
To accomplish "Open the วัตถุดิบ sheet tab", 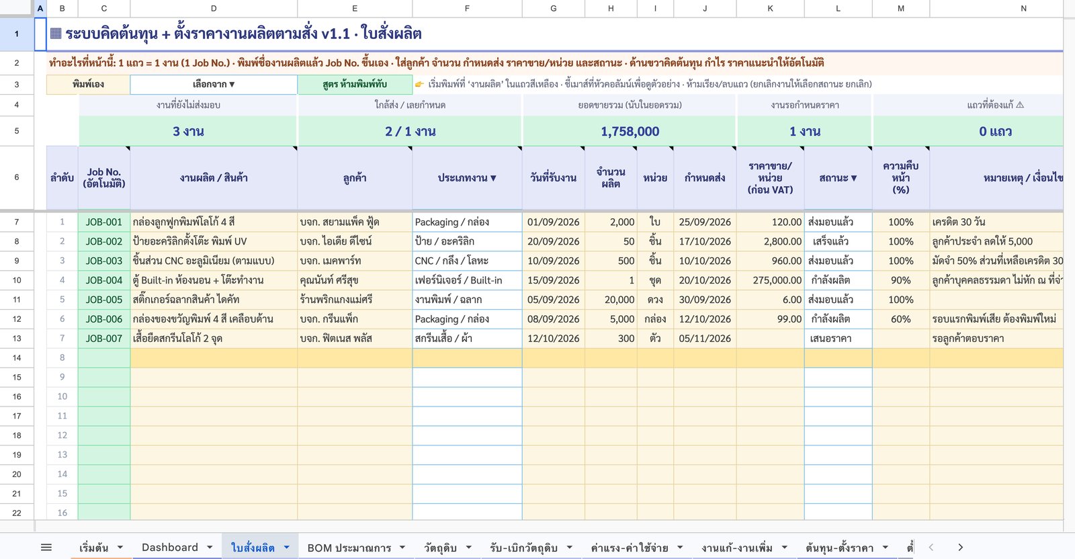I will coord(440,548).
